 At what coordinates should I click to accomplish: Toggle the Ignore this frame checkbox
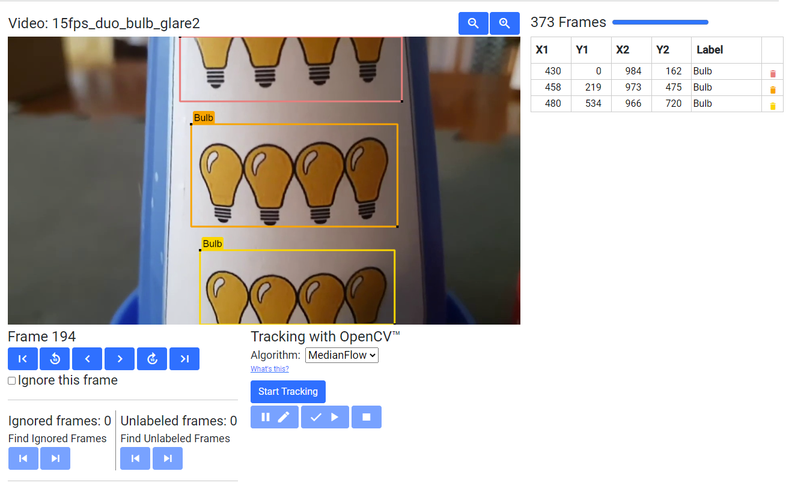[x=12, y=381]
